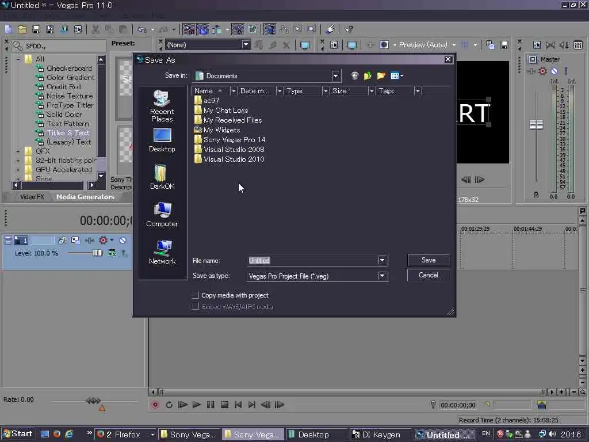
Task: Click the track FX gear icon on track 1
Action: [x=104, y=240]
